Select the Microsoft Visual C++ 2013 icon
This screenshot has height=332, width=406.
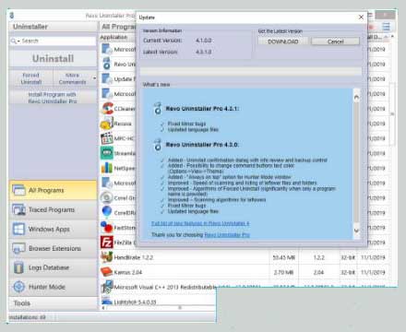107,287
